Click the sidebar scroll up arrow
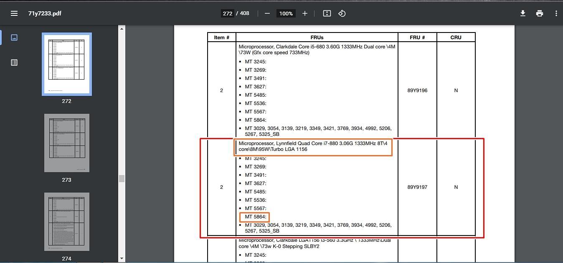Image resolution: width=563 pixels, height=263 pixels. 122,28
